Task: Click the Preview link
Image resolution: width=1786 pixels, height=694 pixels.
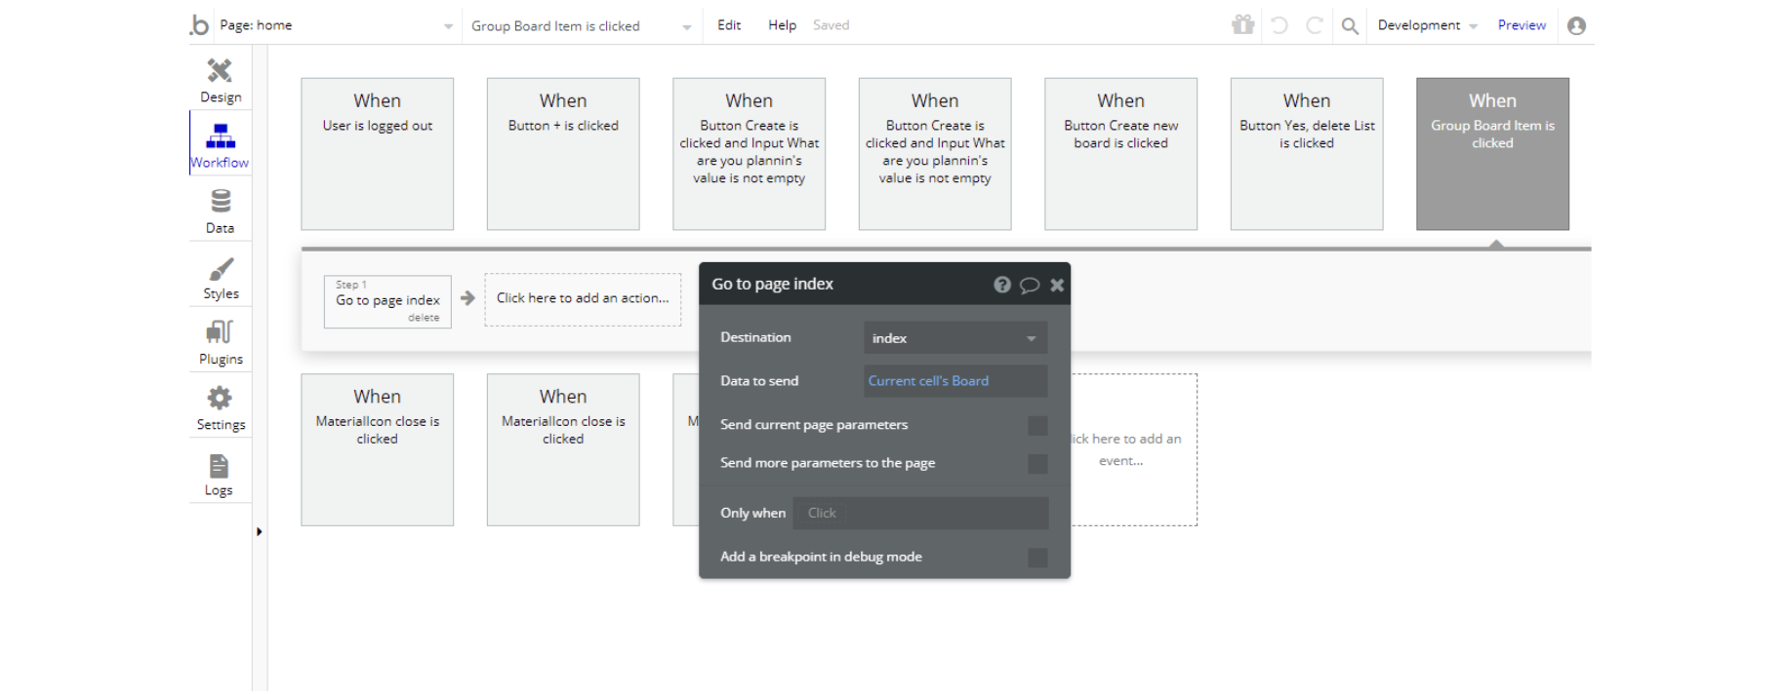Action: point(1522,25)
